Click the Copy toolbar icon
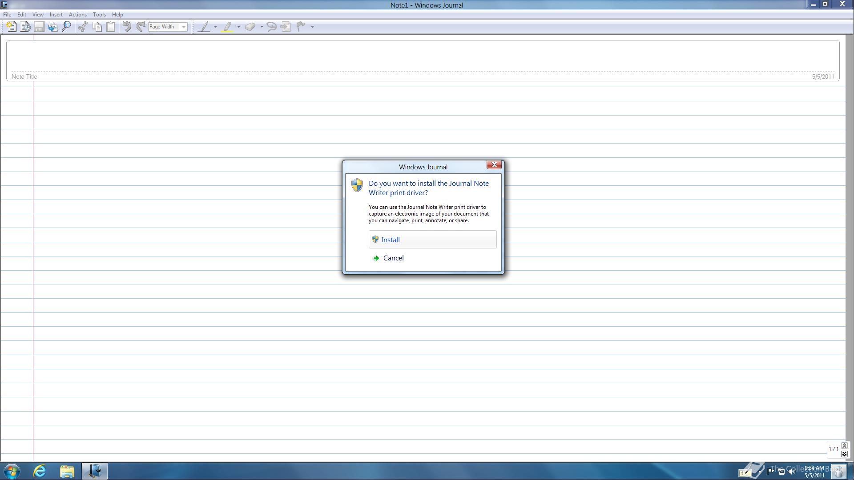 (x=97, y=27)
